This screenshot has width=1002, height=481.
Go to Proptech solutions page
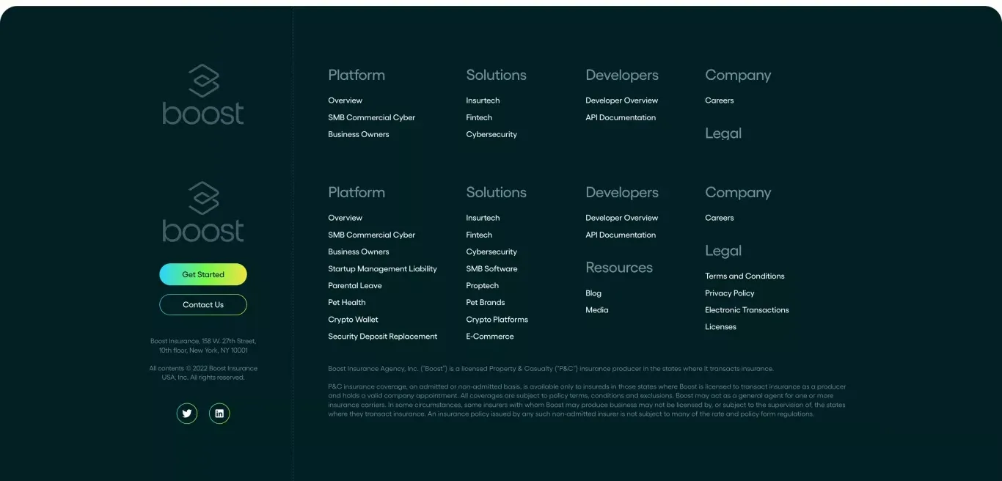tap(482, 286)
